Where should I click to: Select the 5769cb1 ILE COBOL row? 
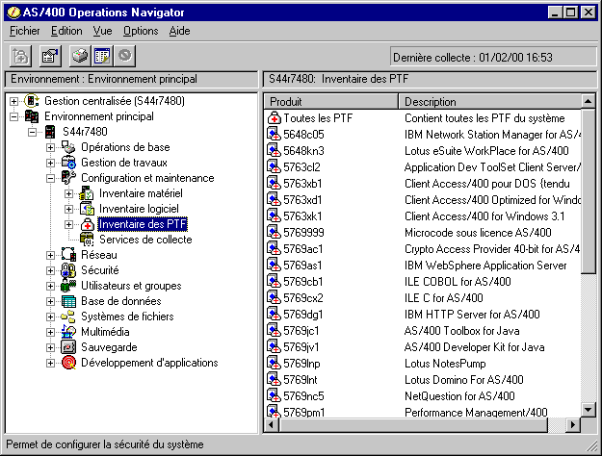[x=423, y=282]
